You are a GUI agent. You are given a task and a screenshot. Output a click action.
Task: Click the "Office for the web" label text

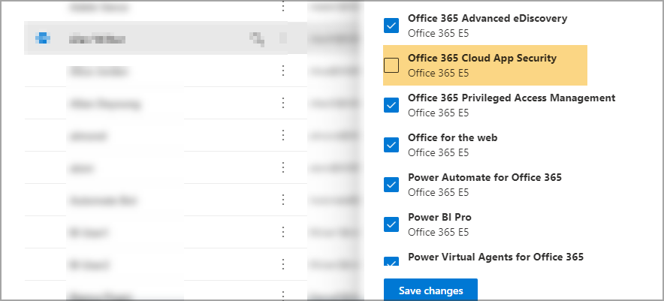coord(453,137)
